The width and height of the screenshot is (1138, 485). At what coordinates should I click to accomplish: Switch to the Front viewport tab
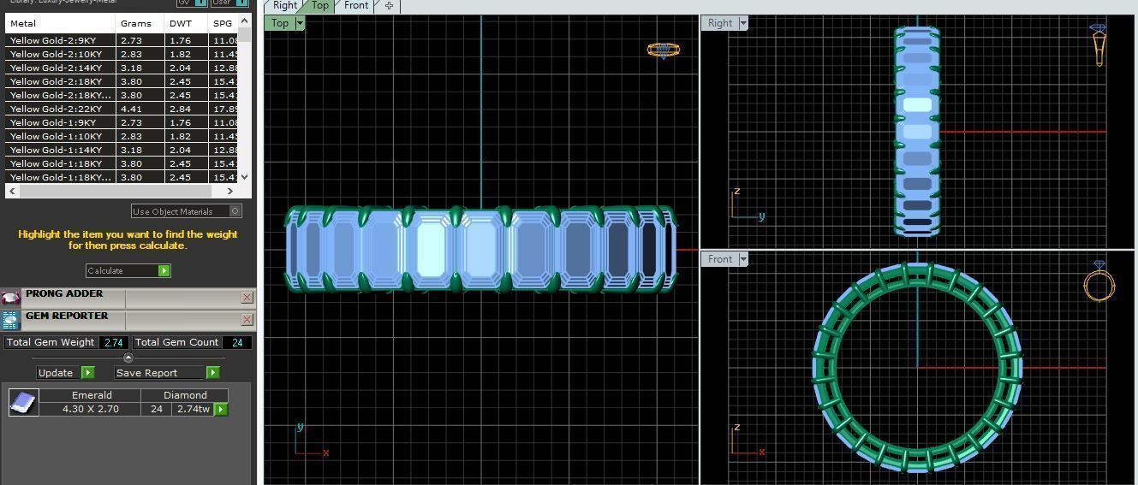tap(356, 6)
